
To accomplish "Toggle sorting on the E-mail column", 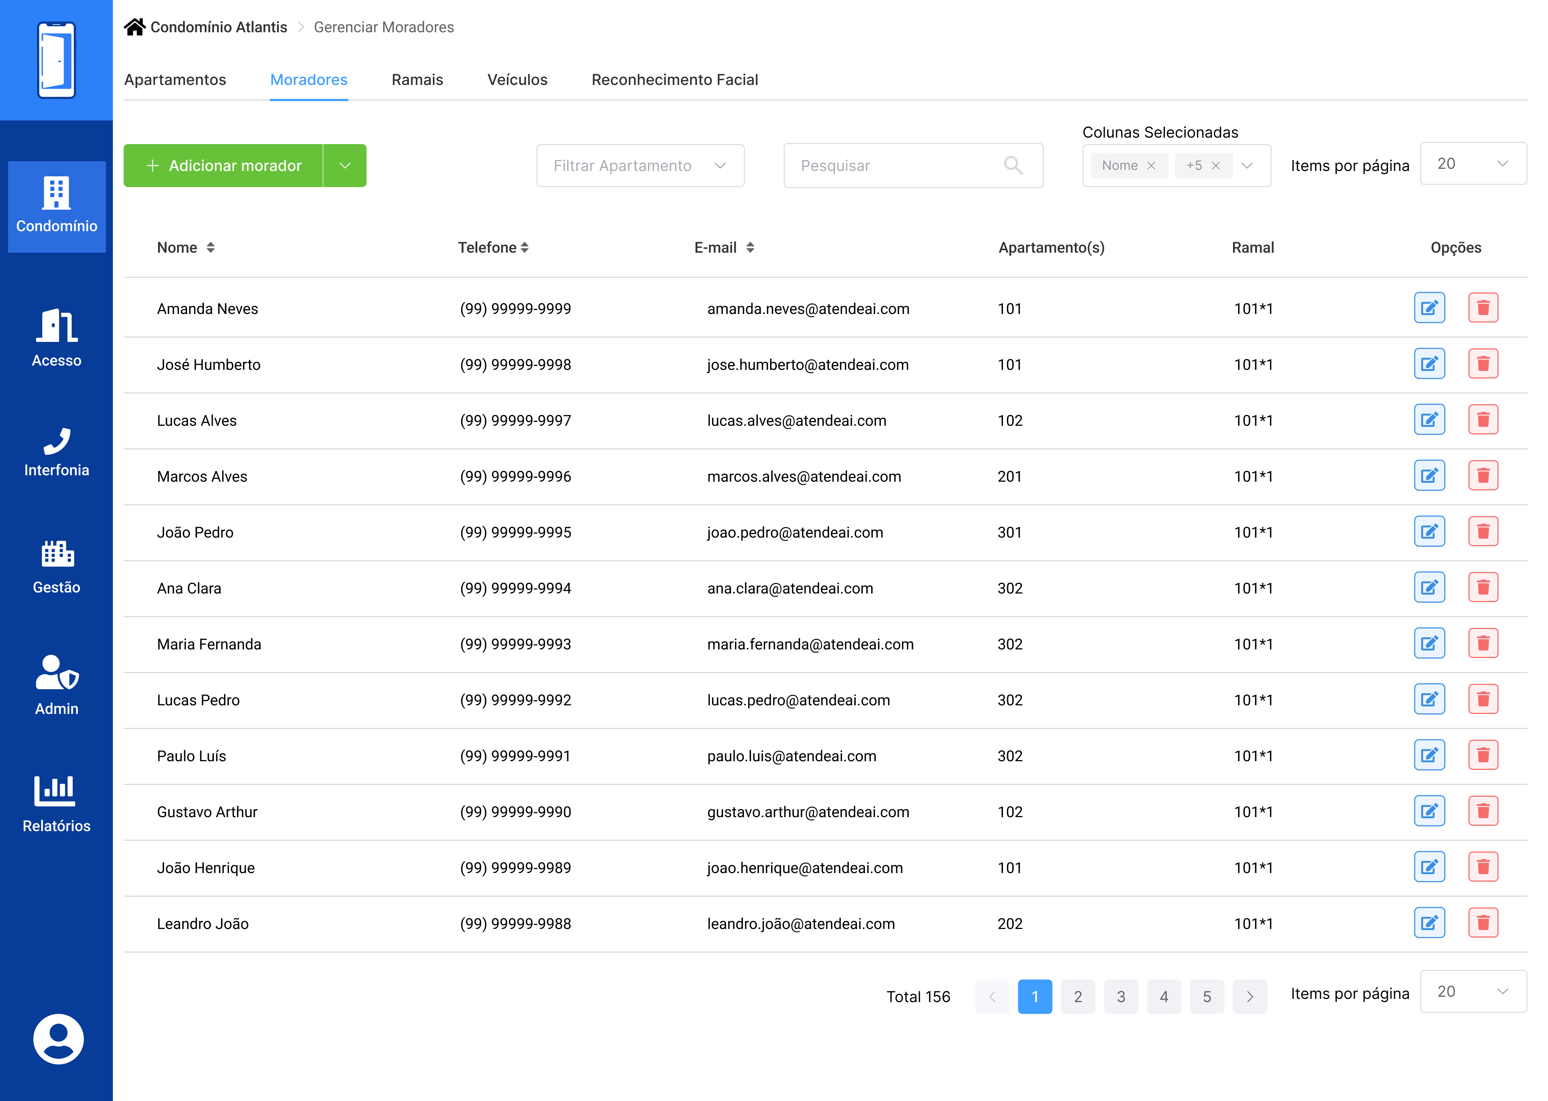I will (750, 247).
